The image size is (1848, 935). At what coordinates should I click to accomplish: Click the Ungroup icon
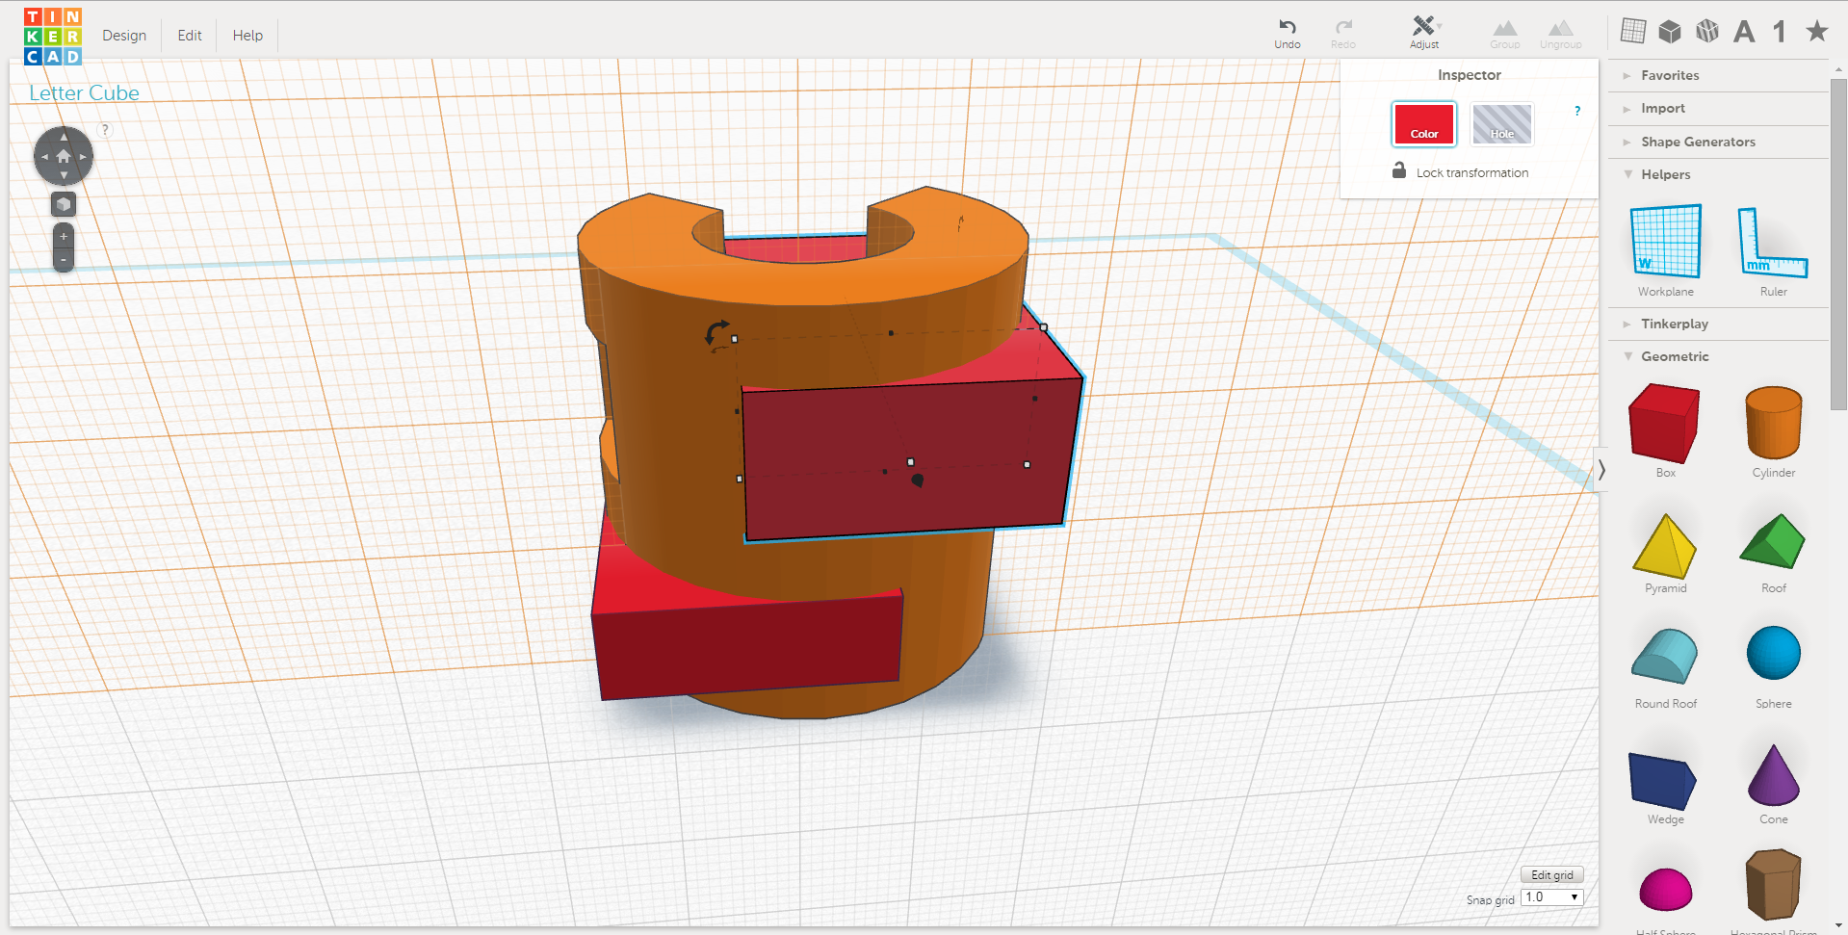(x=1561, y=34)
